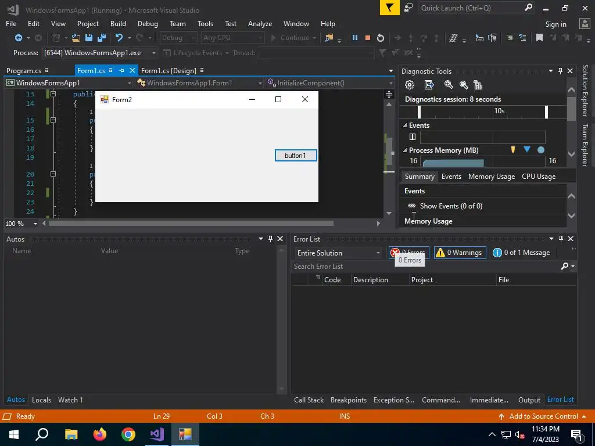Open the Call Stack tab
Image resolution: width=595 pixels, height=446 pixels.
[309, 400]
